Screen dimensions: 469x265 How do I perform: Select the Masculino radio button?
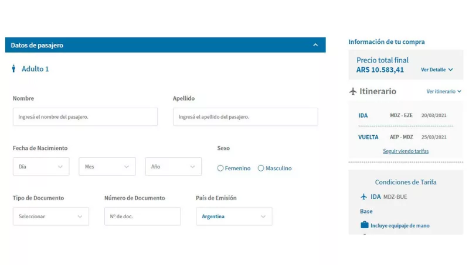coord(261,168)
